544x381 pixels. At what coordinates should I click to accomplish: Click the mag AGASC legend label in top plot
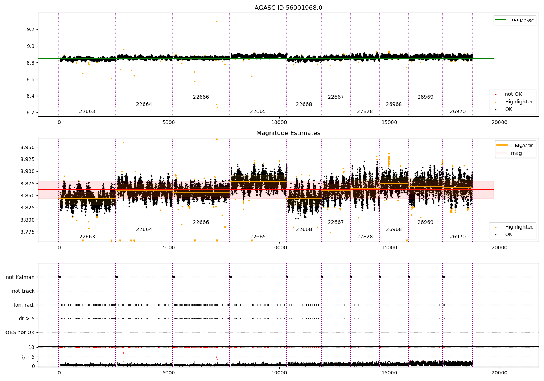(522, 20)
